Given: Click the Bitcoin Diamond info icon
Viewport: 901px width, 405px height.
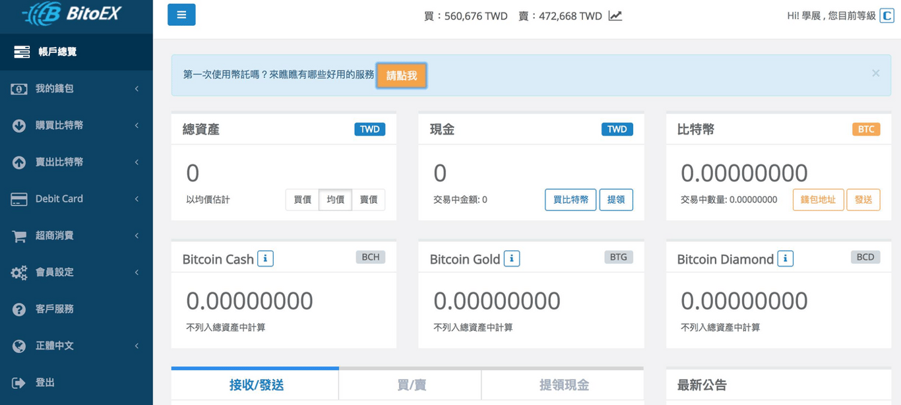Looking at the screenshot, I should point(785,259).
